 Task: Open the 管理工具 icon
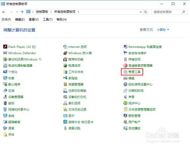(125, 72)
